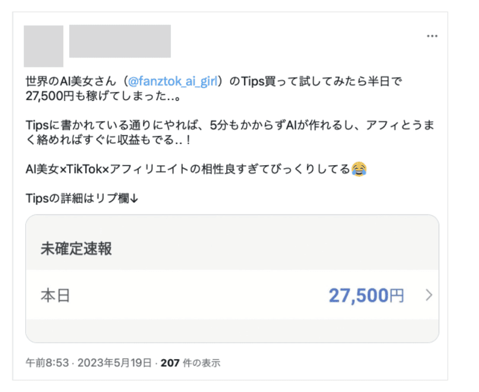This screenshot has width=479, height=392.
Task: Click the line starting Tipsに書かれている通り
Action: [x=230, y=125]
